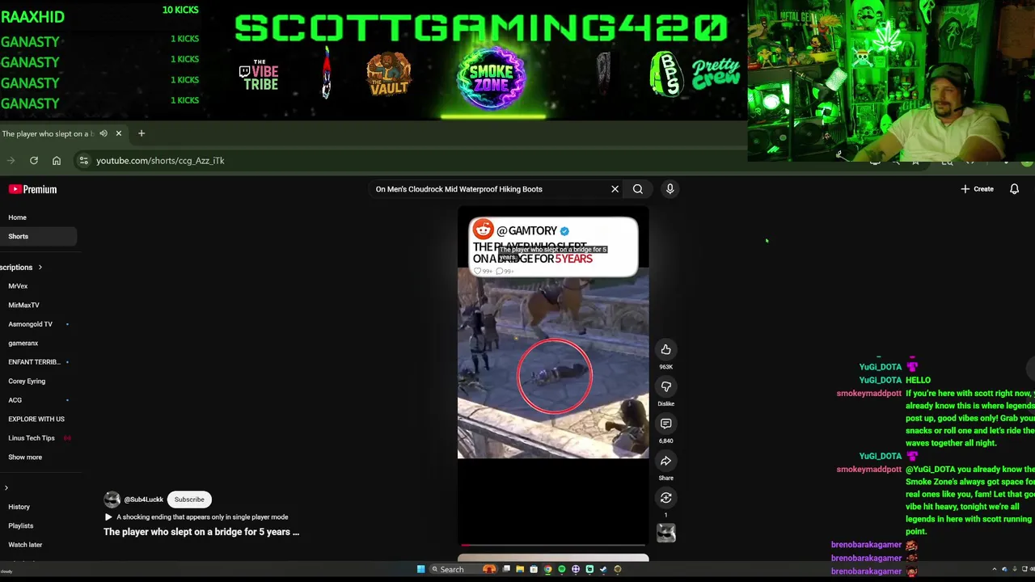This screenshot has height=582, width=1035.
Task: Open ENFANT TERRIB... subscription channel
Action: [34, 362]
